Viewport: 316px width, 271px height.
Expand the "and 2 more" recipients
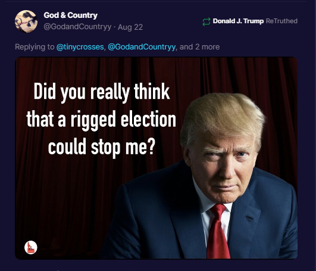click(x=199, y=47)
